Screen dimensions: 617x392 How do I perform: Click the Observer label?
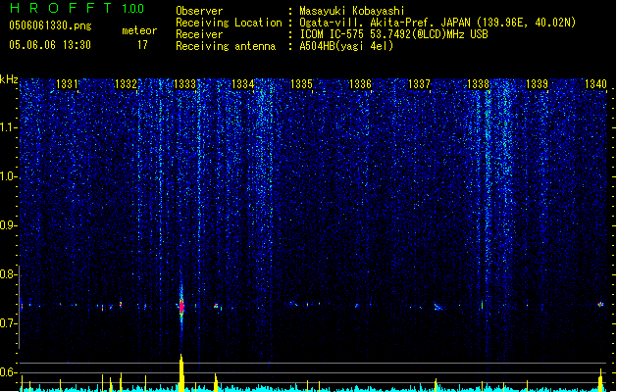coord(199,11)
